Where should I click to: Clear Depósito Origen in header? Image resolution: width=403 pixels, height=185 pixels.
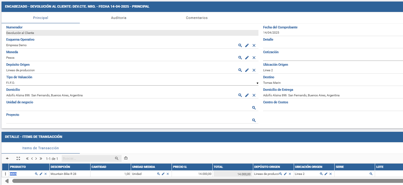pyautogui.click(x=254, y=70)
